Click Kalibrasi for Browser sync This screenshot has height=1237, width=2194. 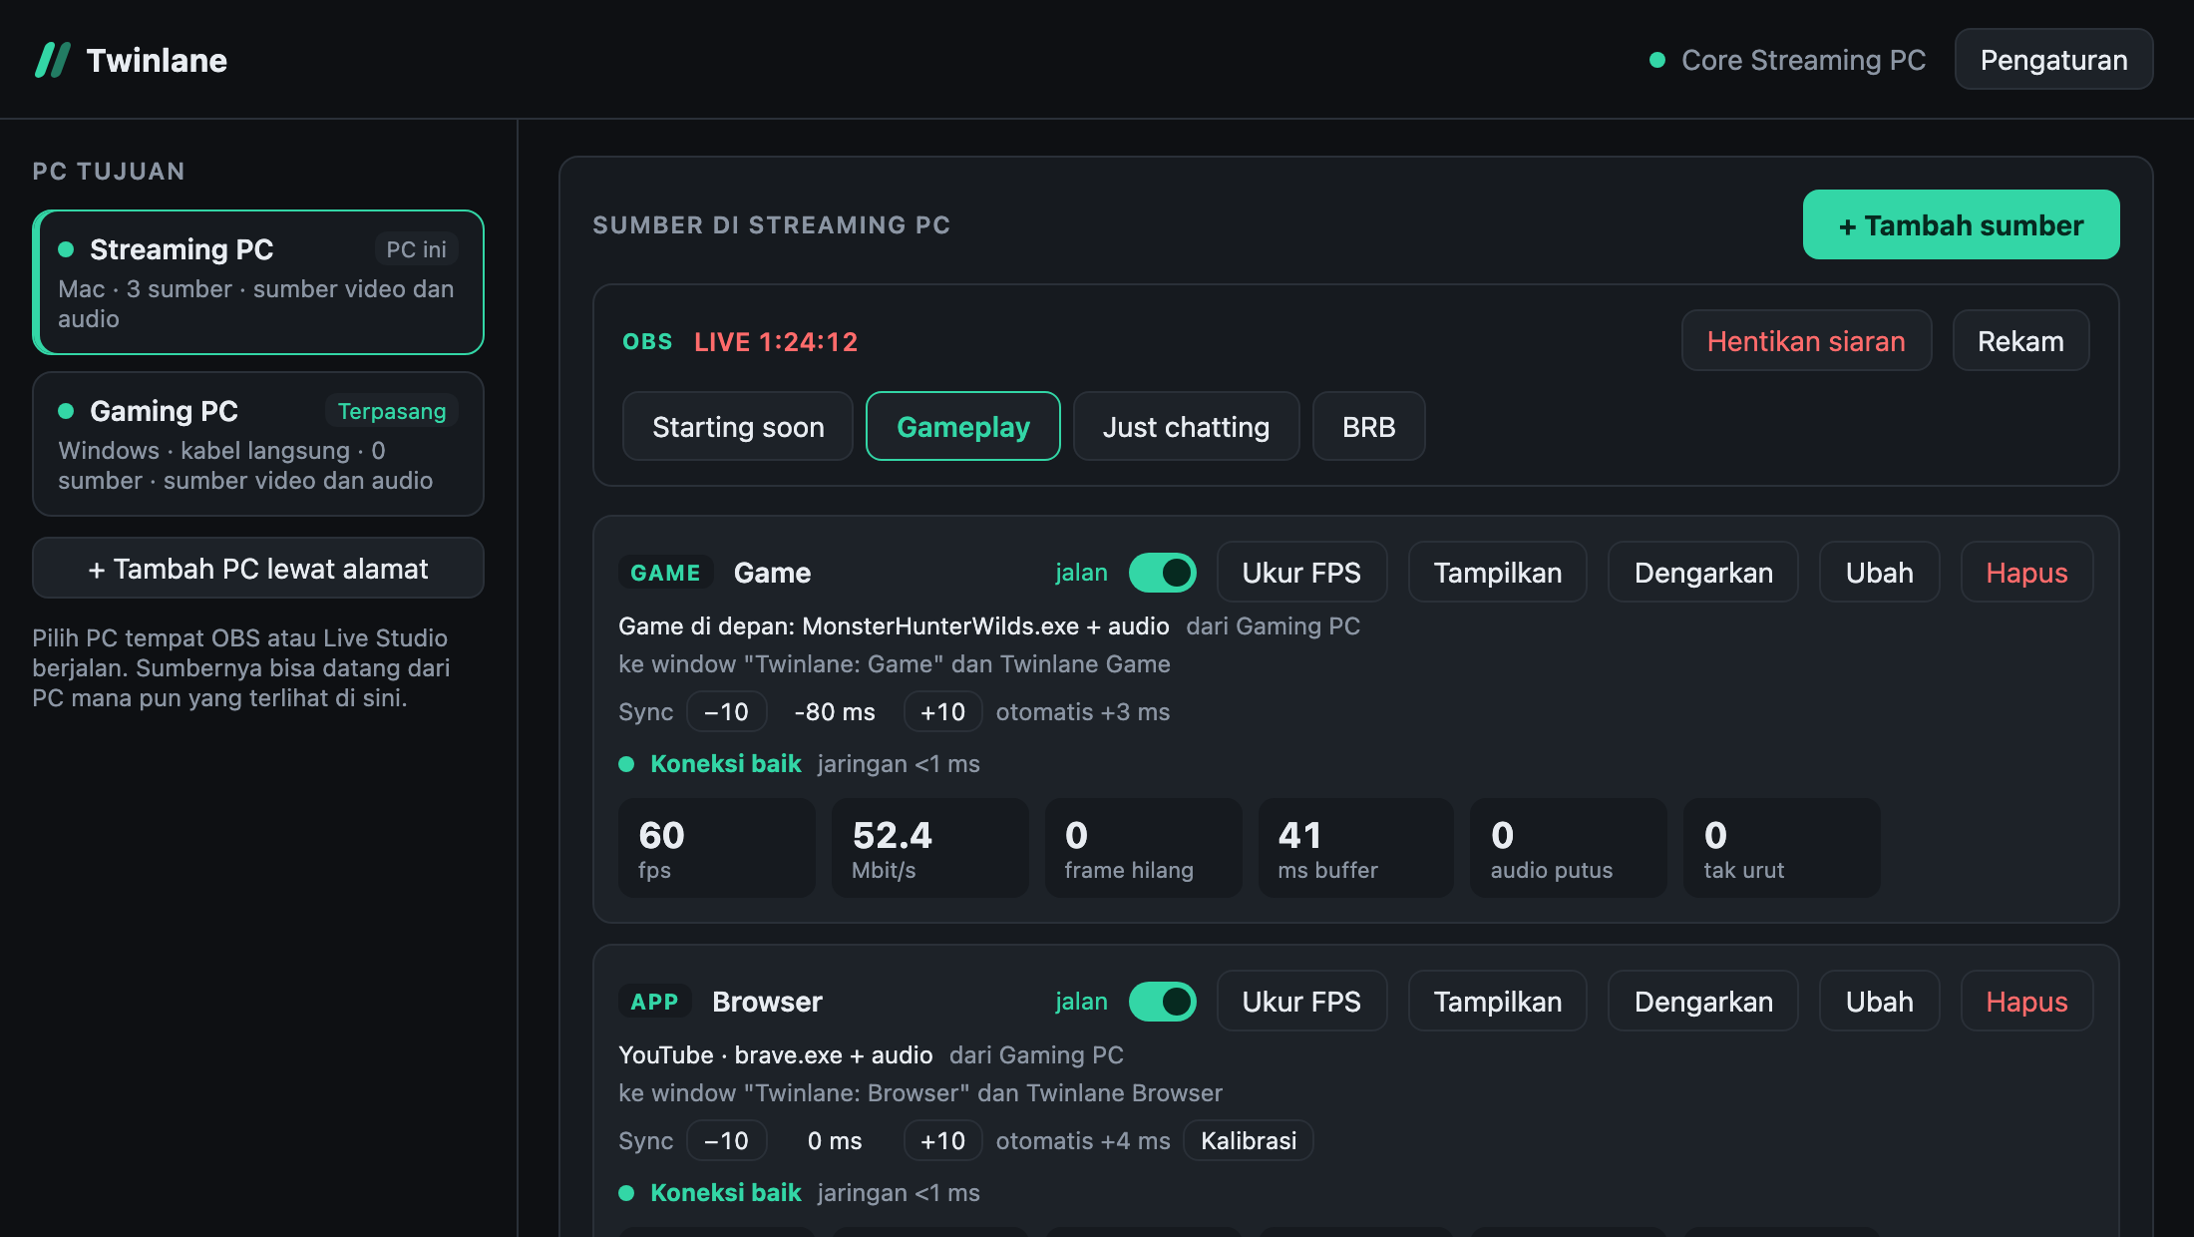(1249, 1141)
